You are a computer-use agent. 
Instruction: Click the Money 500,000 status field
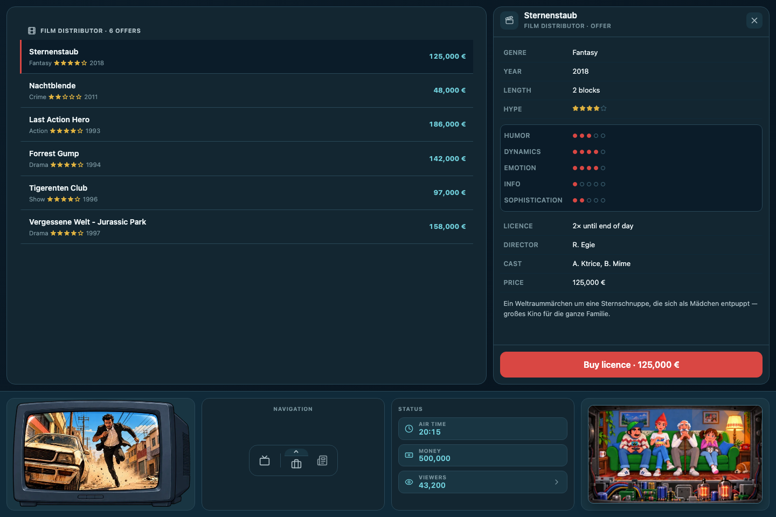tap(483, 455)
